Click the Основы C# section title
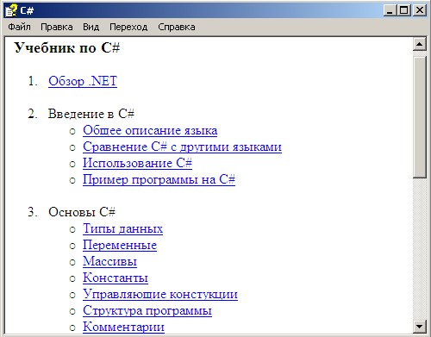 (x=82, y=212)
